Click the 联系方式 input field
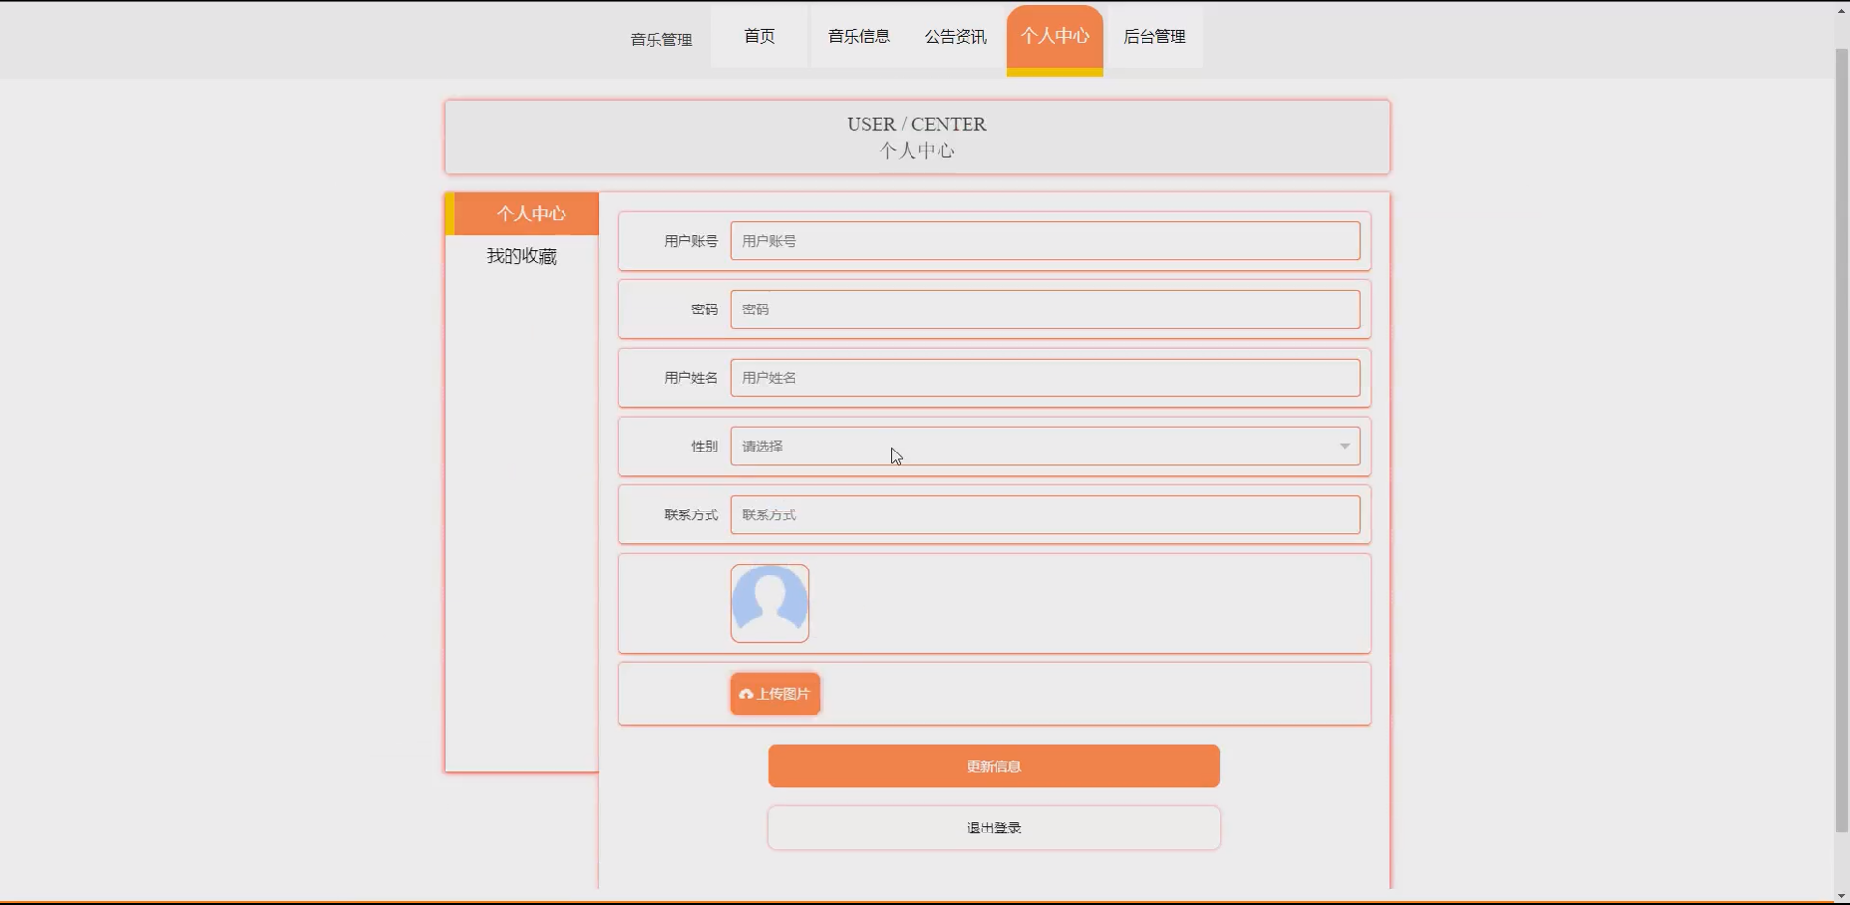The width and height of the screenshot is (1850, 905). (1045, 515)
